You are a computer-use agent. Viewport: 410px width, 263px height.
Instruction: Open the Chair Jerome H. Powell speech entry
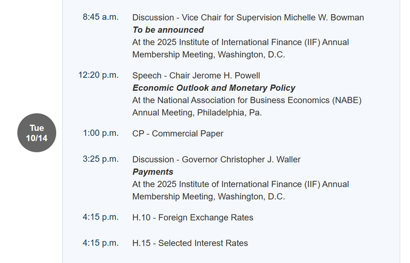196,76
